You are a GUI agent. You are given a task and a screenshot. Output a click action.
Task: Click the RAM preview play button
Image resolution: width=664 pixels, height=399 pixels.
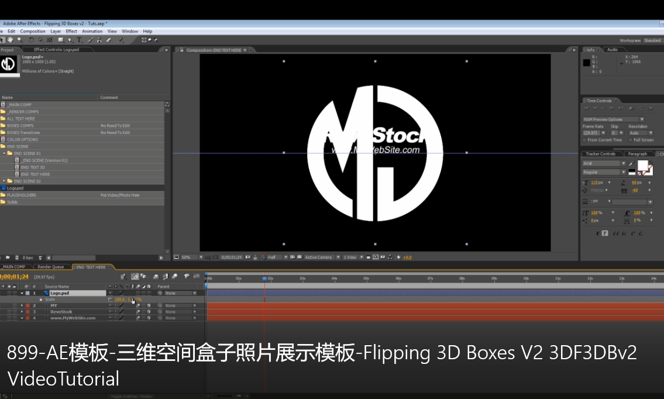coord(651,108)
